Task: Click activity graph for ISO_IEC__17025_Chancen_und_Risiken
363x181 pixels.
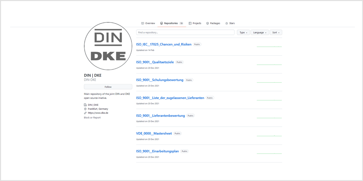Action: pos(269,47)
